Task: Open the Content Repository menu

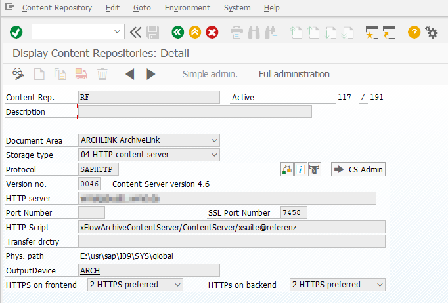Action: (57, 8)
